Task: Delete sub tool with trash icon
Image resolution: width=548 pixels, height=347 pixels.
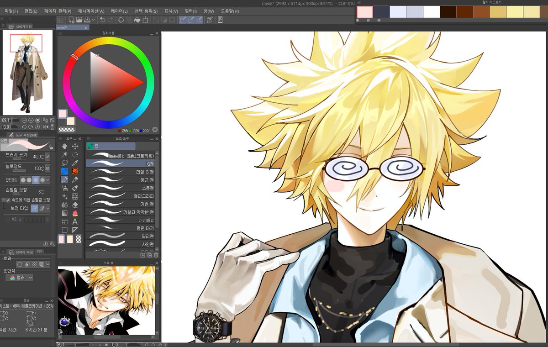Action: click(x=156, y=255)
